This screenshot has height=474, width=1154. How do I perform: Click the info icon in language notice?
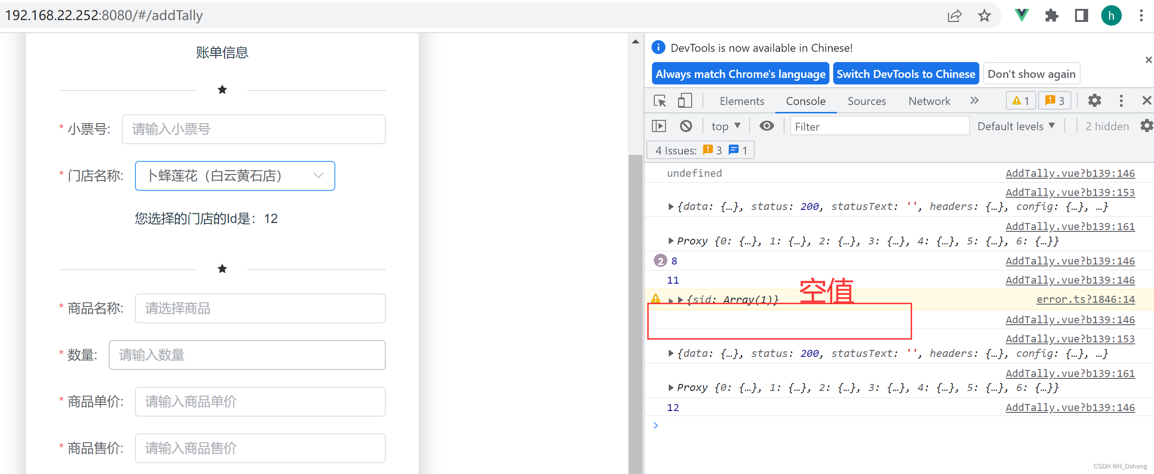(x=658, y=47)
